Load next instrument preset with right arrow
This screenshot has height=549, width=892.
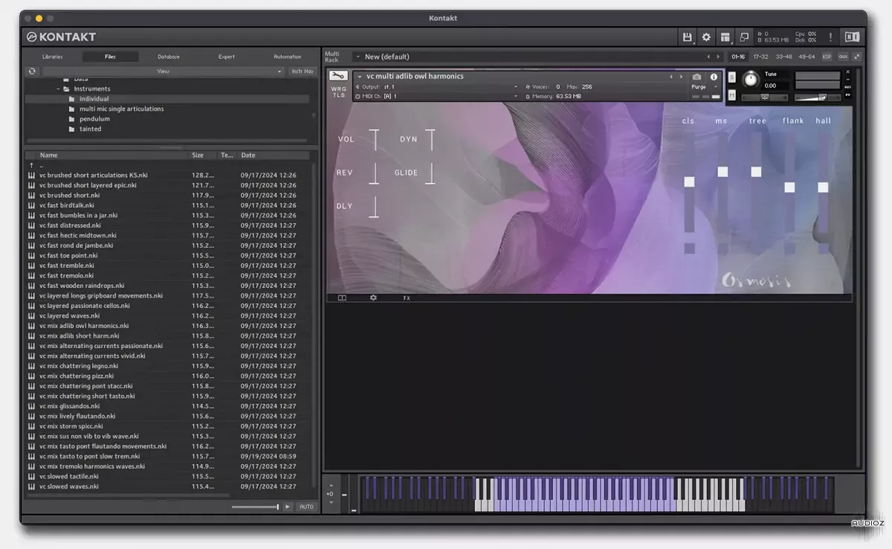681,77
